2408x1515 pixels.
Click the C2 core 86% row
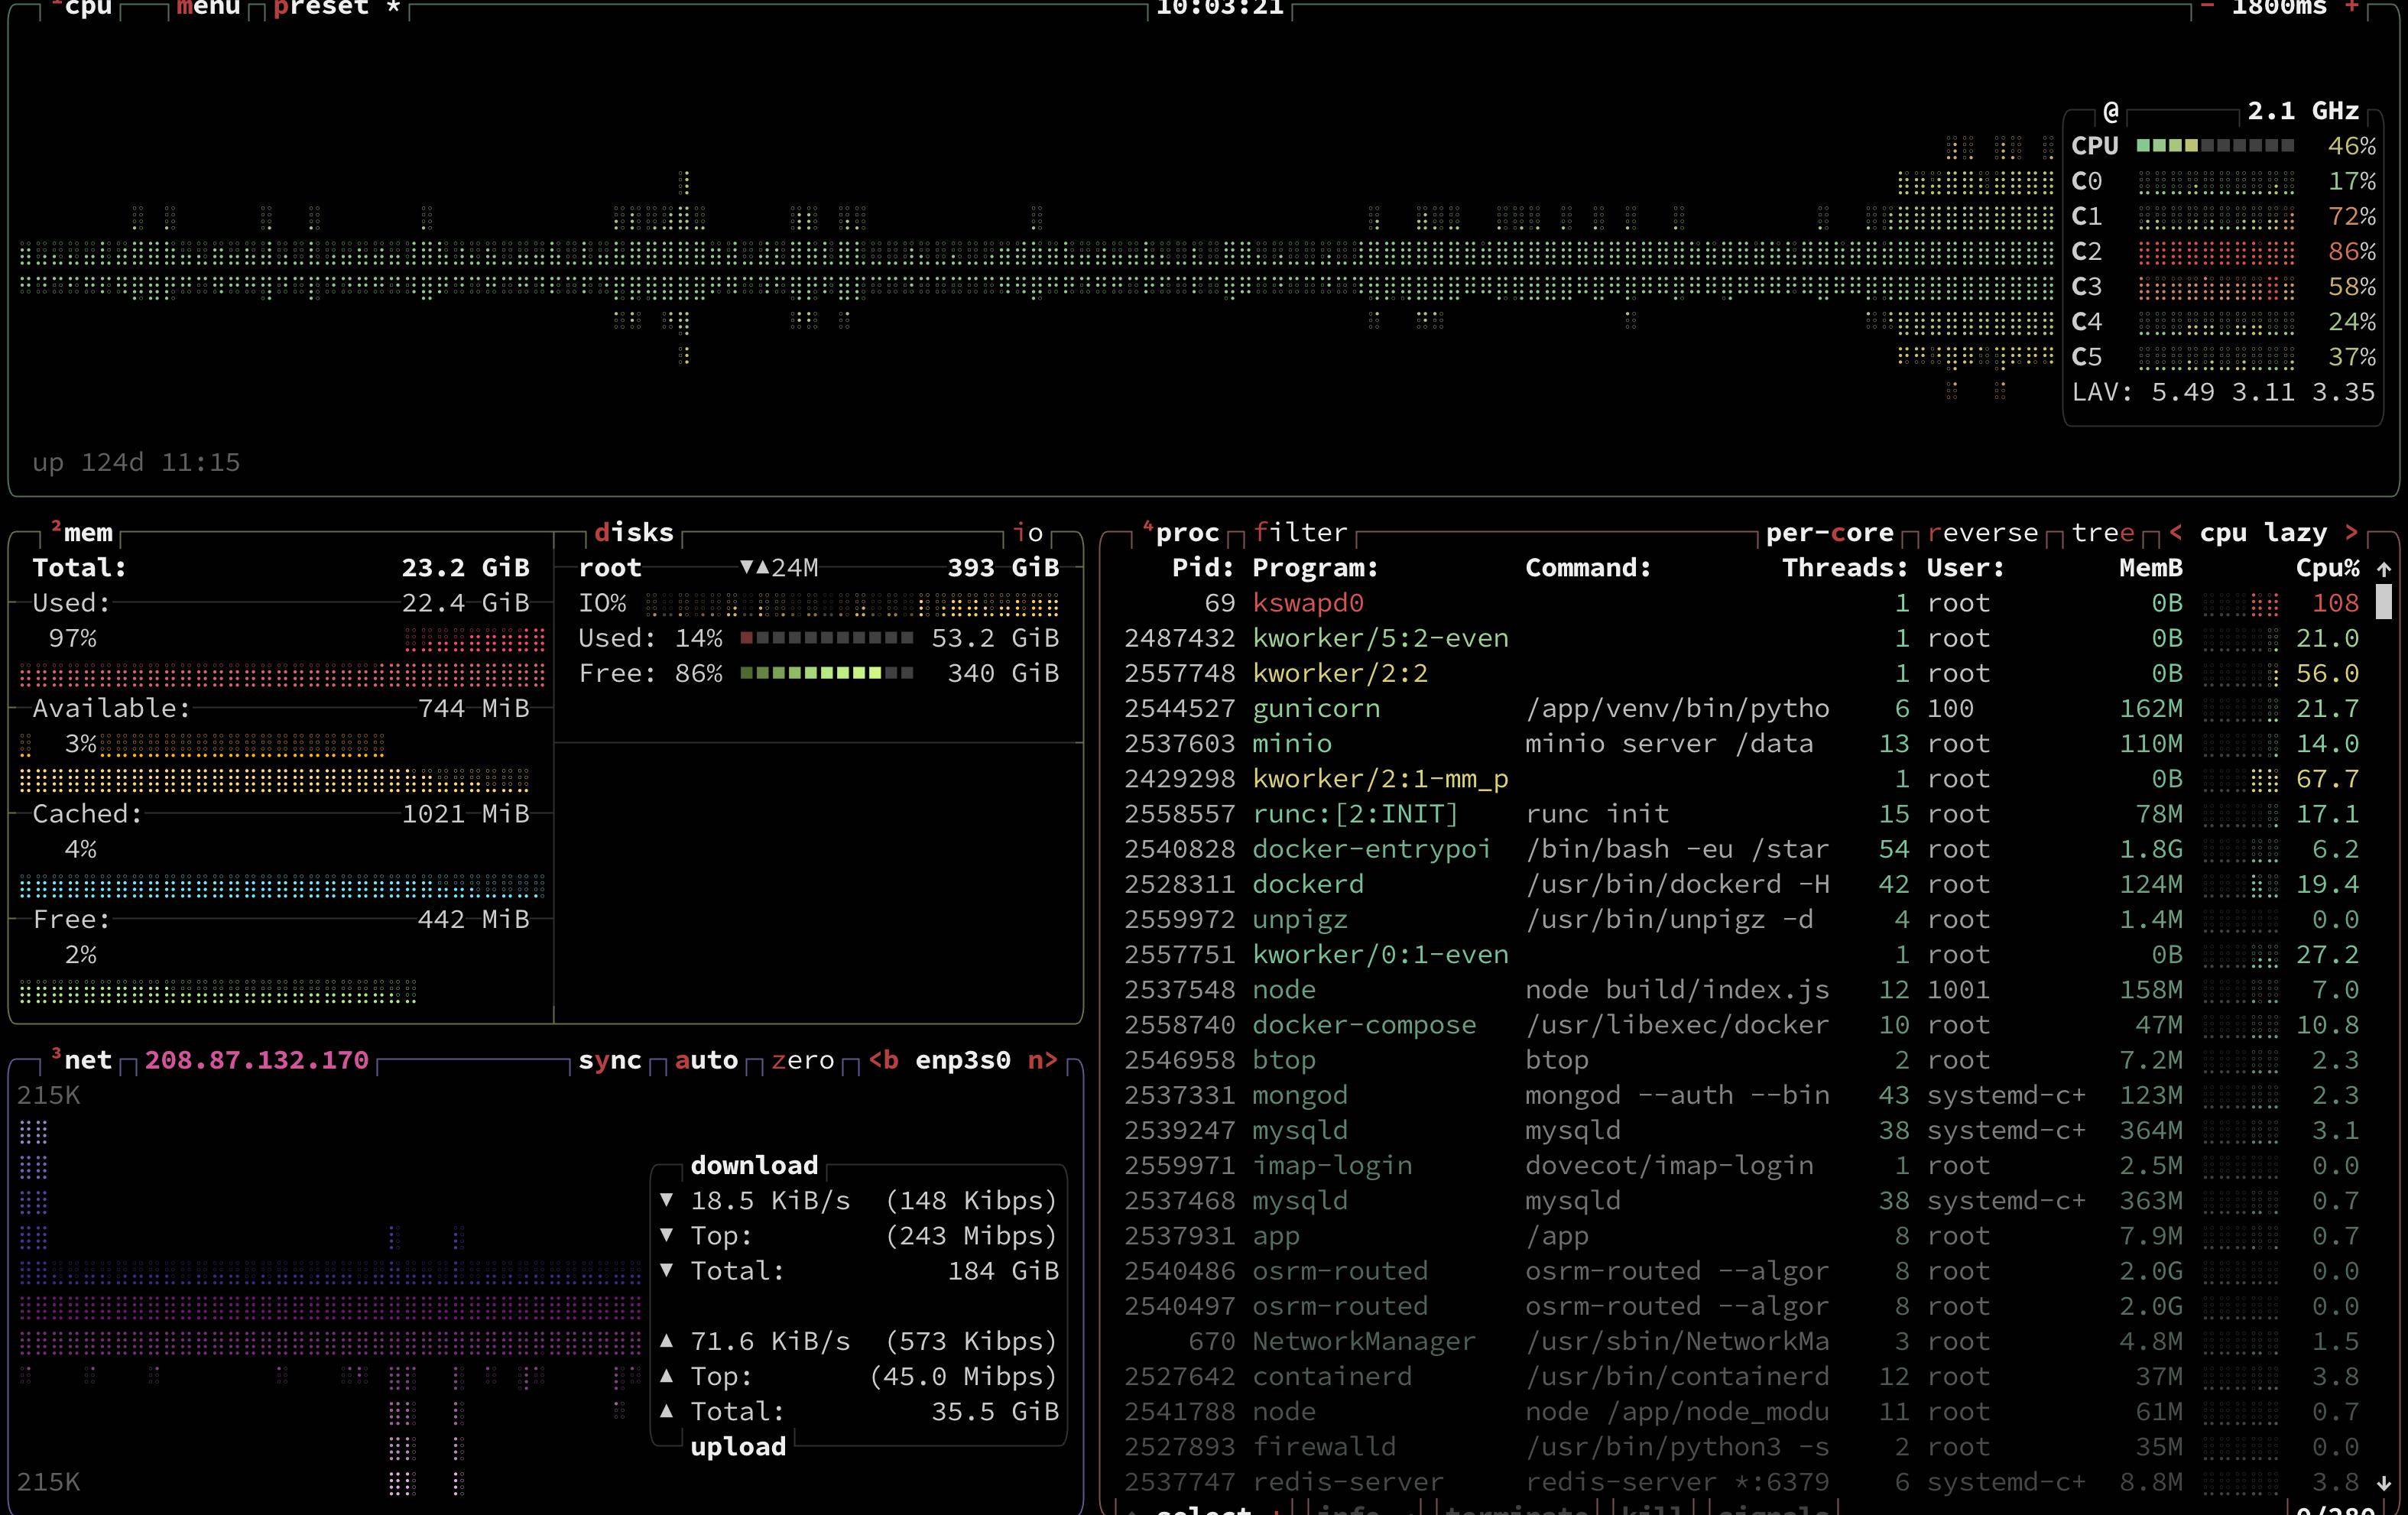tap(2224, 251)
